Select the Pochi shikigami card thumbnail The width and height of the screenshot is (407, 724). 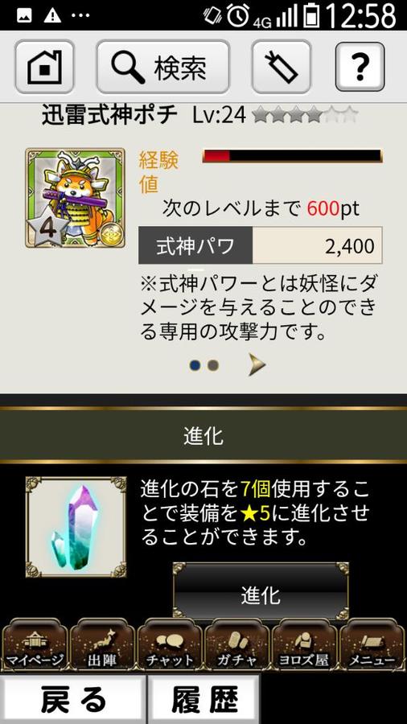[x=75, y=198]
